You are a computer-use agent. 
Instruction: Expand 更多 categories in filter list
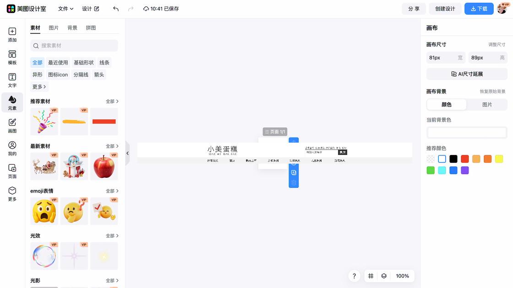(x=39, y=87)
